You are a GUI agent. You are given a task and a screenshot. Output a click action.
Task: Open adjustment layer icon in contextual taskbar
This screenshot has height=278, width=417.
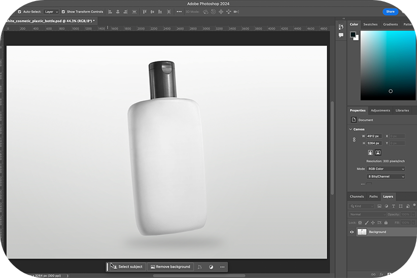click(211, 267)
